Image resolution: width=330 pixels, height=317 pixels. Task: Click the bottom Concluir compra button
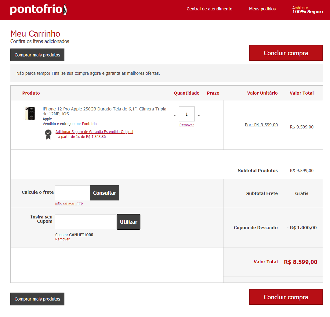pyautogui.click(x=286, y=297)
